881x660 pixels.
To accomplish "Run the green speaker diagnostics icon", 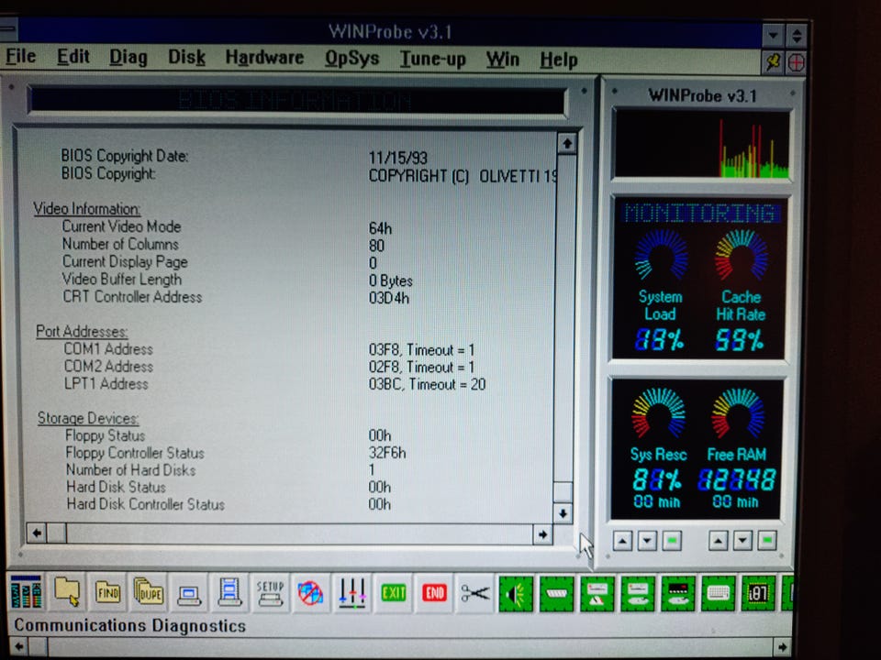I will click(x=516, y=593).
